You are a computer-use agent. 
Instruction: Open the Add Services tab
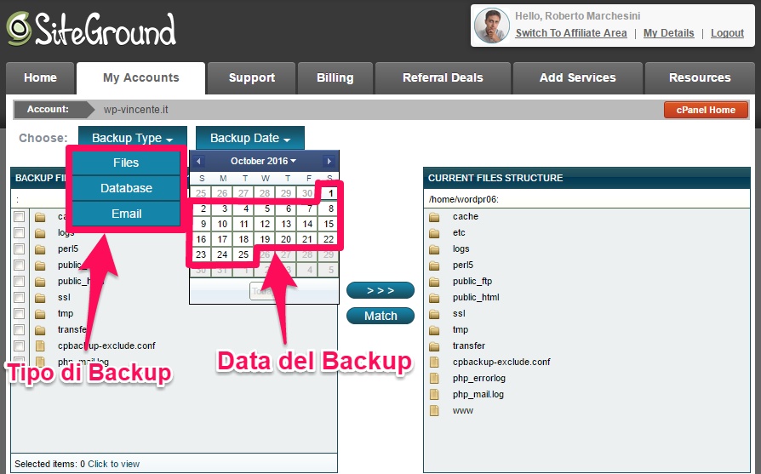(577, 78)
